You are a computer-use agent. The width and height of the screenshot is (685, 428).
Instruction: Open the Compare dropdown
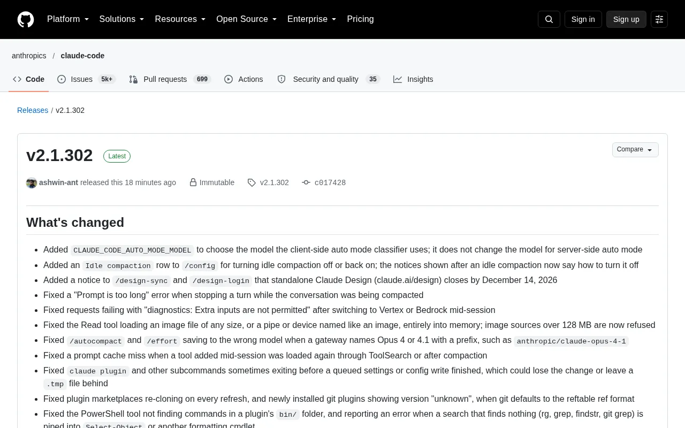click(x=635, y=150)
